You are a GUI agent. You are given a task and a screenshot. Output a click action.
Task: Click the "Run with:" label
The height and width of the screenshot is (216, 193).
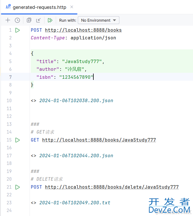pos(68,20)
